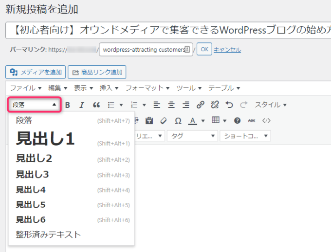Viewport: 331px width, 252px height.
Task: Open the ツール menu
Action: (x=189, y=88)
